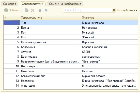The image size is (140, 93).
Task: Switch to Ссылки на изображения tab
Action: coord(65,4)
